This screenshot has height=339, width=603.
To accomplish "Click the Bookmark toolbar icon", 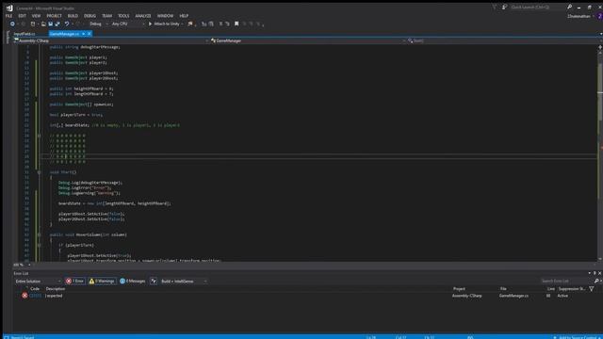I will tap(236, 24).
